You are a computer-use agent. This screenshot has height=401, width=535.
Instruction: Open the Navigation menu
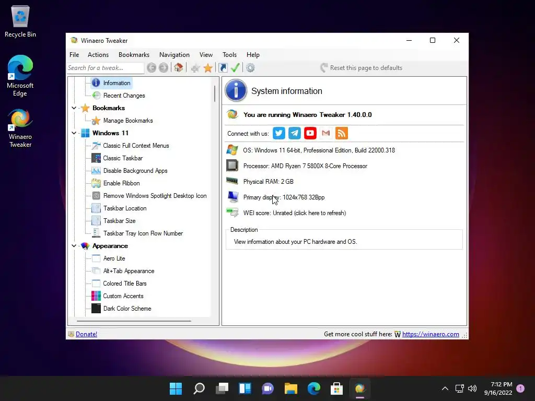175,54
